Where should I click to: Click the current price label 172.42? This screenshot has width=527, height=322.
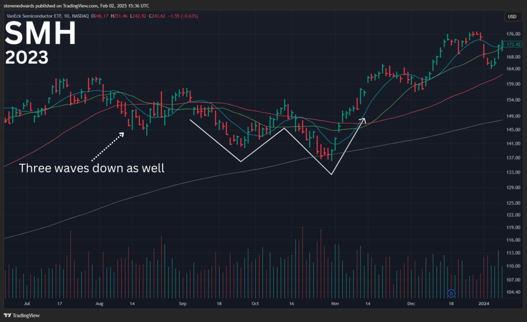(513, 44)
